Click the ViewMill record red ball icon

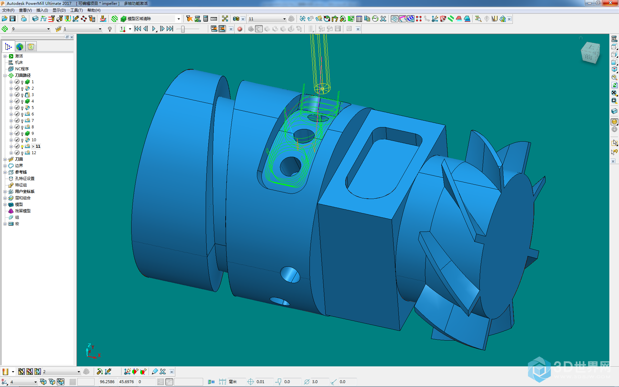240,29
